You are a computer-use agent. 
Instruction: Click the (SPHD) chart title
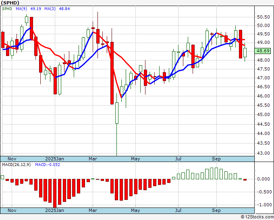coord(10,3)
